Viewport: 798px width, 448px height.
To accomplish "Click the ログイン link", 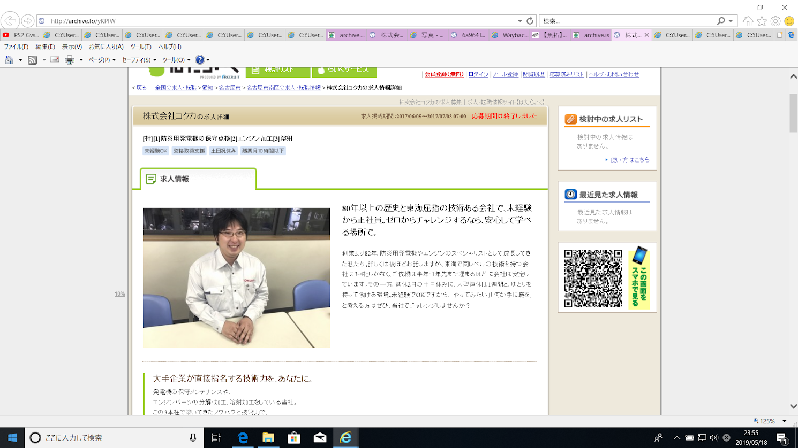I will 478,74.
